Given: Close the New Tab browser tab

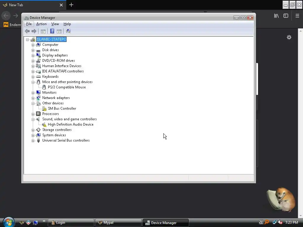Looking at the screenshot, I should pyautogui.click(x=61, y=5).
